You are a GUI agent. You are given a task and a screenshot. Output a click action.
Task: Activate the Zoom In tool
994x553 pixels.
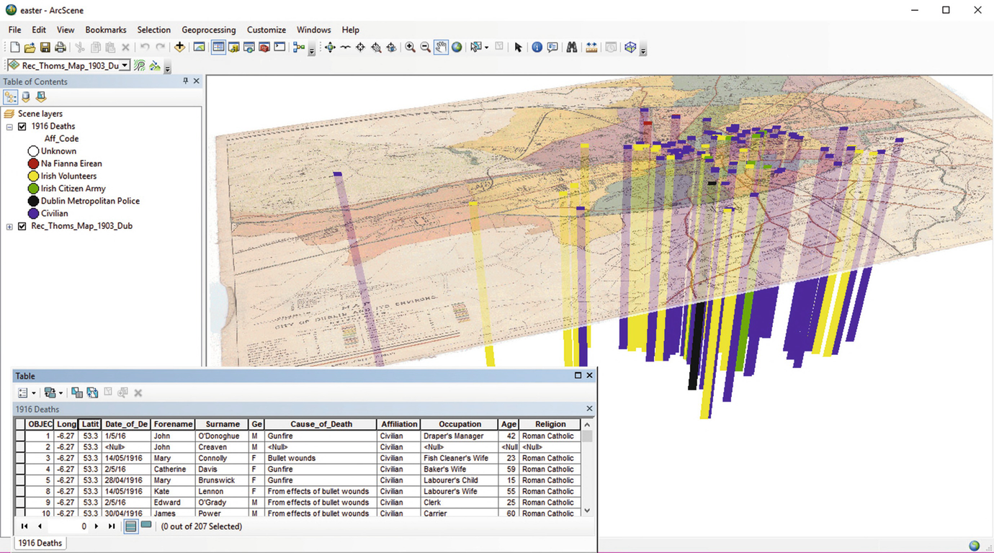[410, 48]
